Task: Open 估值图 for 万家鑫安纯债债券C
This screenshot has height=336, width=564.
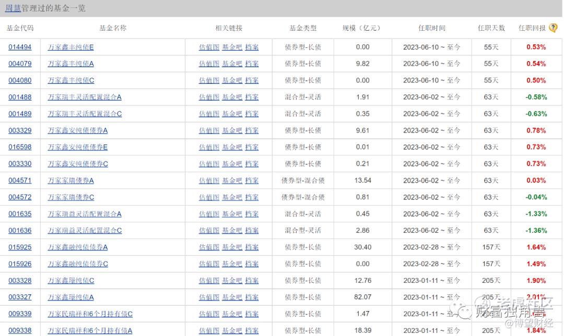Action: tap(209, 164)
